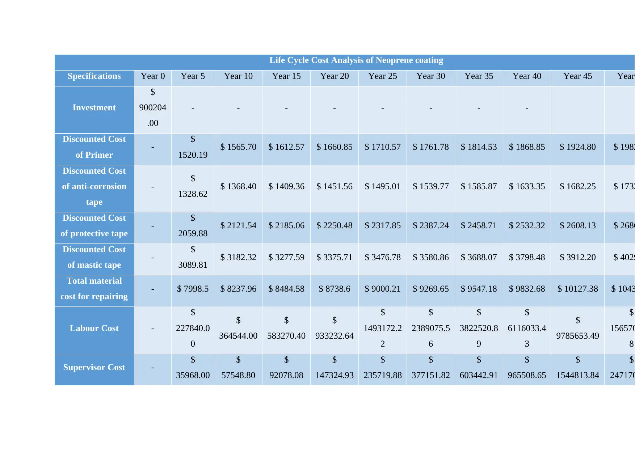
Task: Click anti-corrosion cost '$ 1495.01'
Action: (x=383, y=187)
